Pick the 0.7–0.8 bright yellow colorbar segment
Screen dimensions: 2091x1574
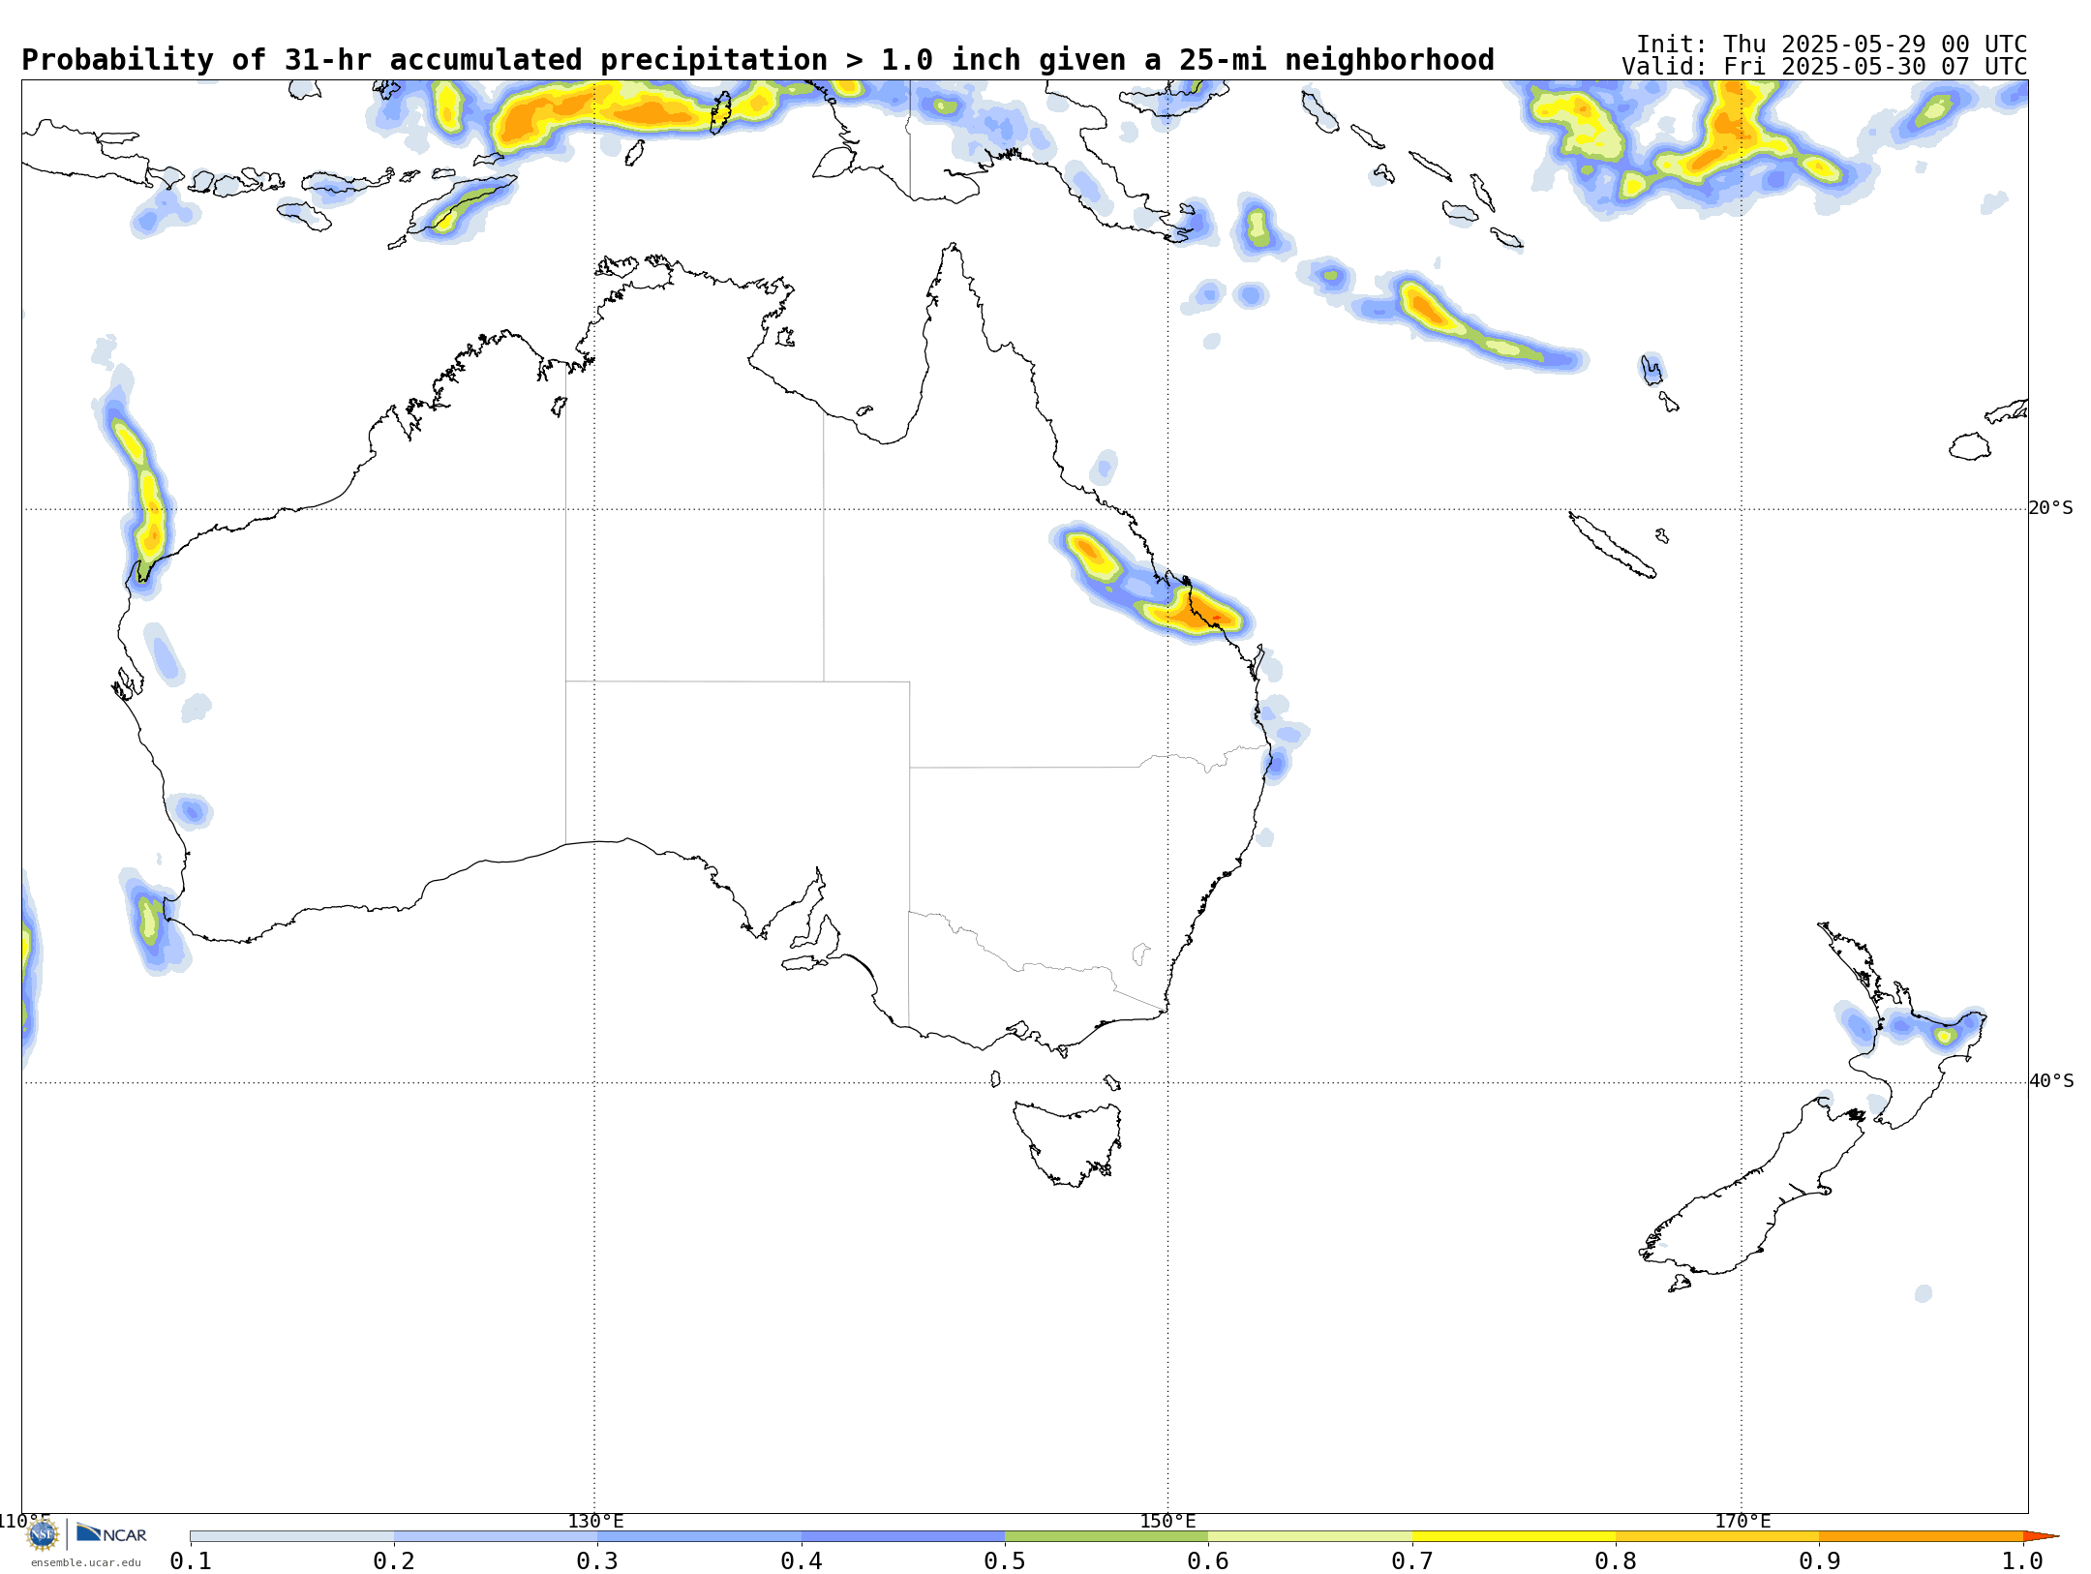[x=1514, y=1536]
